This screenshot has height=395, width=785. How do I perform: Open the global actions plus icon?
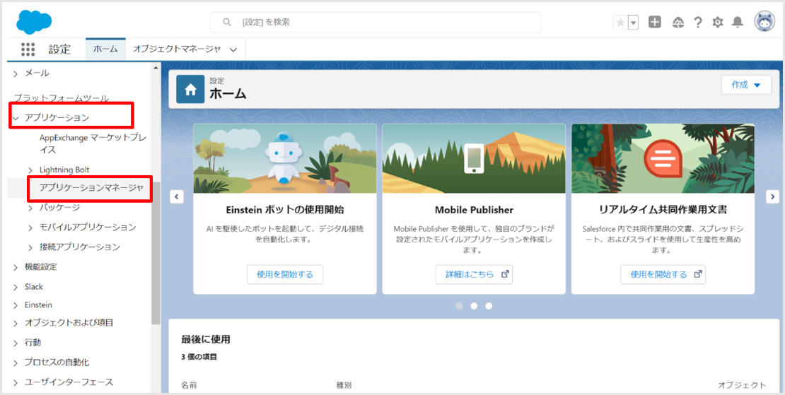[655, 23]
